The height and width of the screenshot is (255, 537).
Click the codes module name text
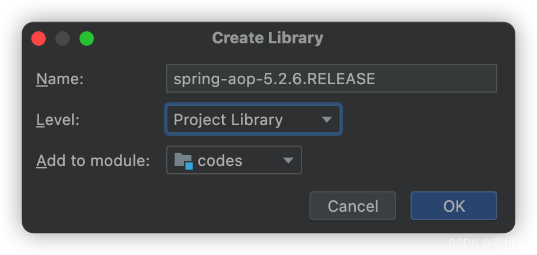(x=220, y=161)
